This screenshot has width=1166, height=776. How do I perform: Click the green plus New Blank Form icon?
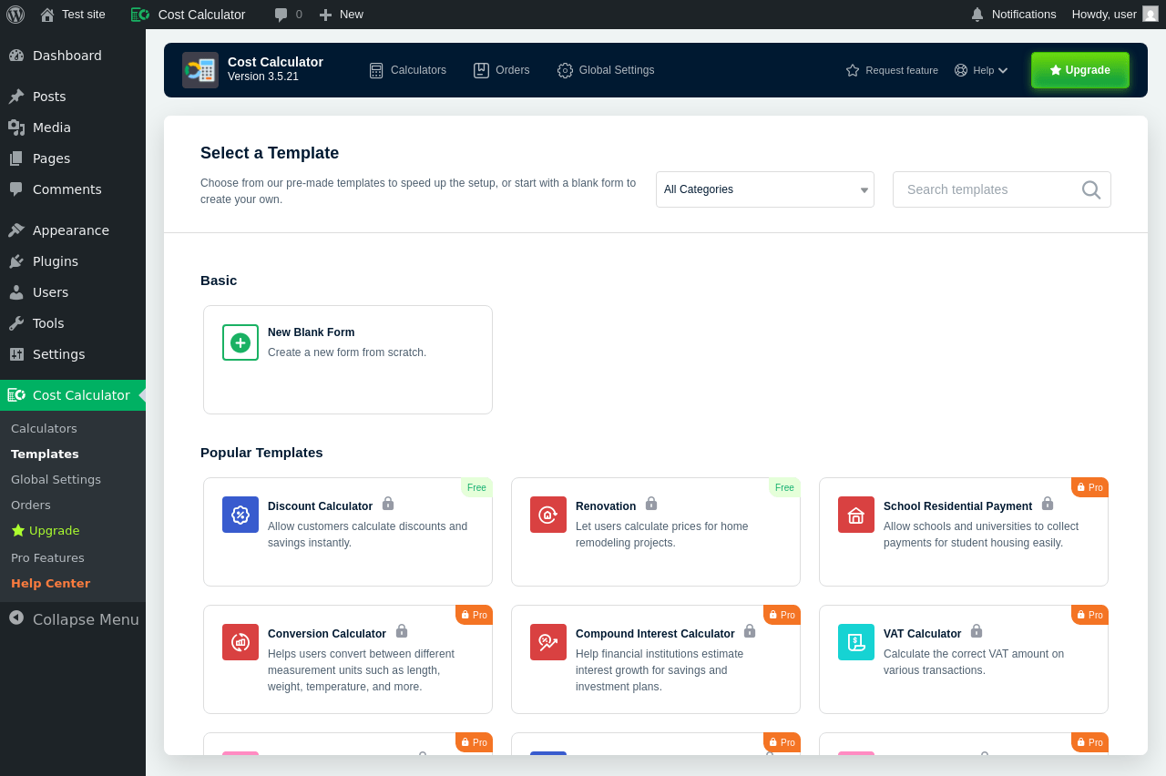tap(240, 342)
